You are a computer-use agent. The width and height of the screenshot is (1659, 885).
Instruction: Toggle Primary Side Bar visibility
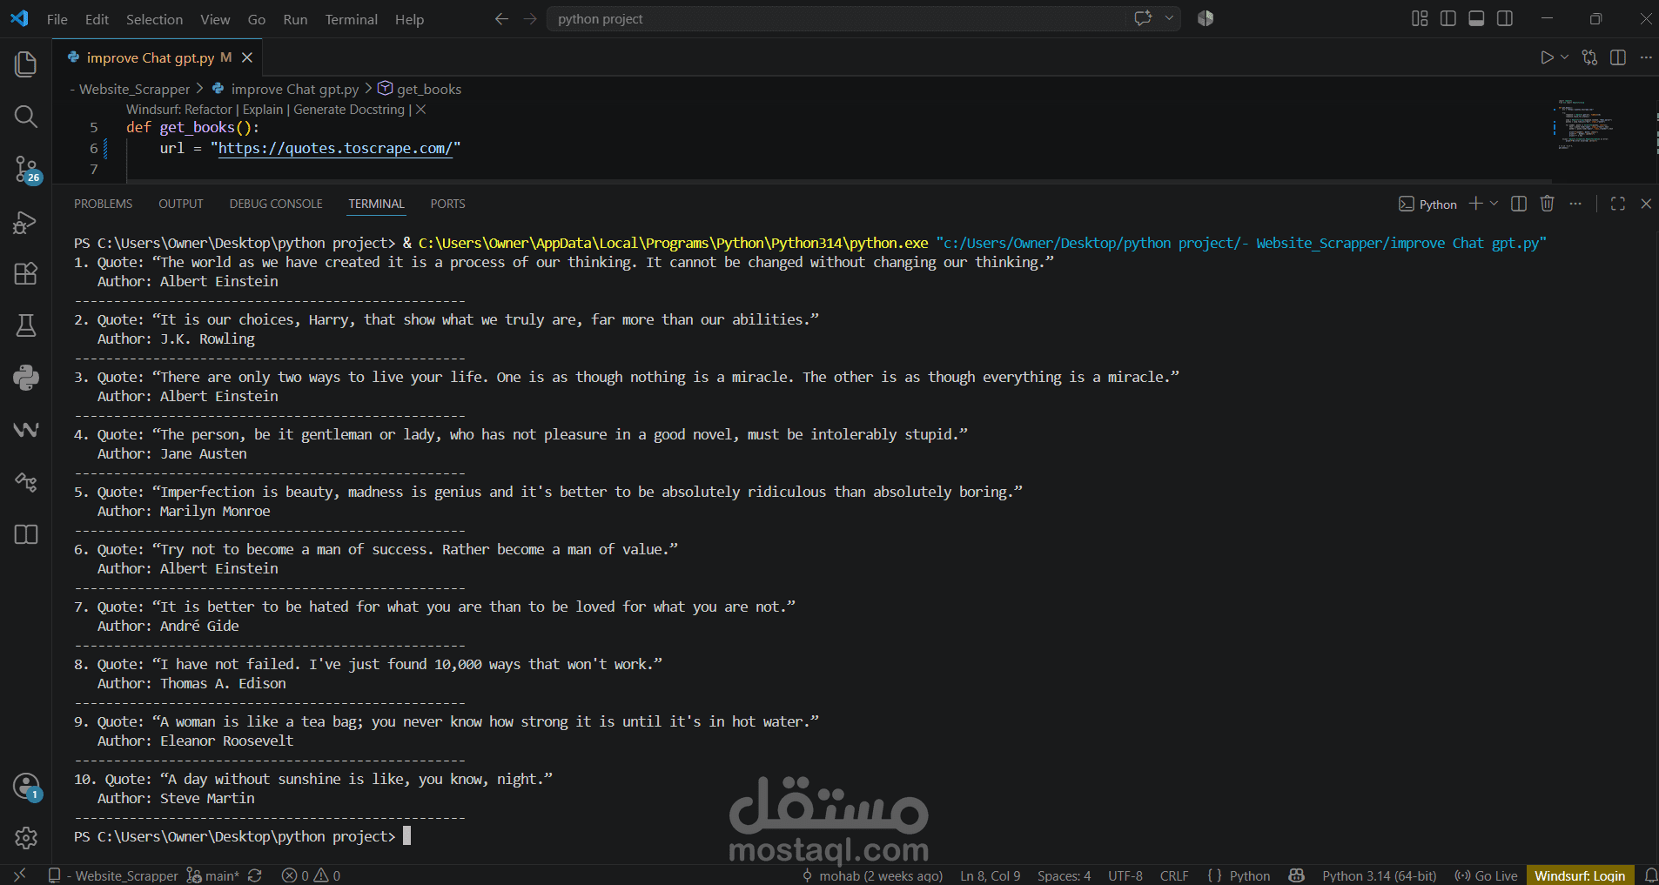tap(1448, 19)
